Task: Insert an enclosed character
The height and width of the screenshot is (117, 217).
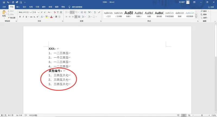Action: [59, 17]
